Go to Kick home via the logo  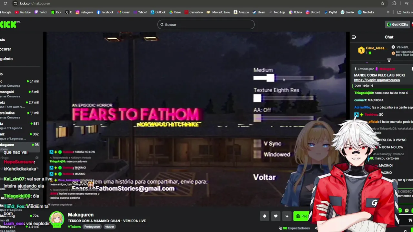click(10, 24)
